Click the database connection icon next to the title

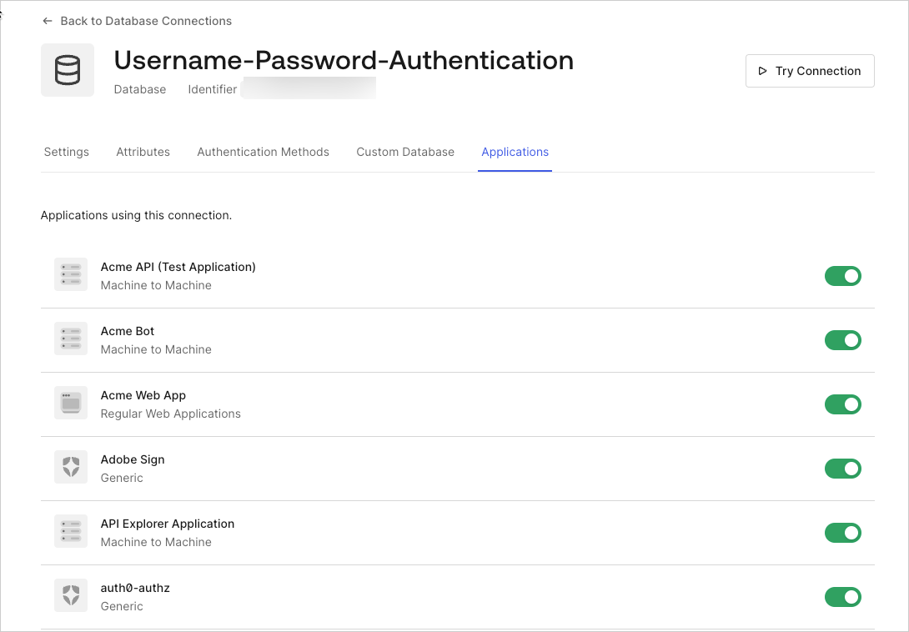[x=67, y=69]
